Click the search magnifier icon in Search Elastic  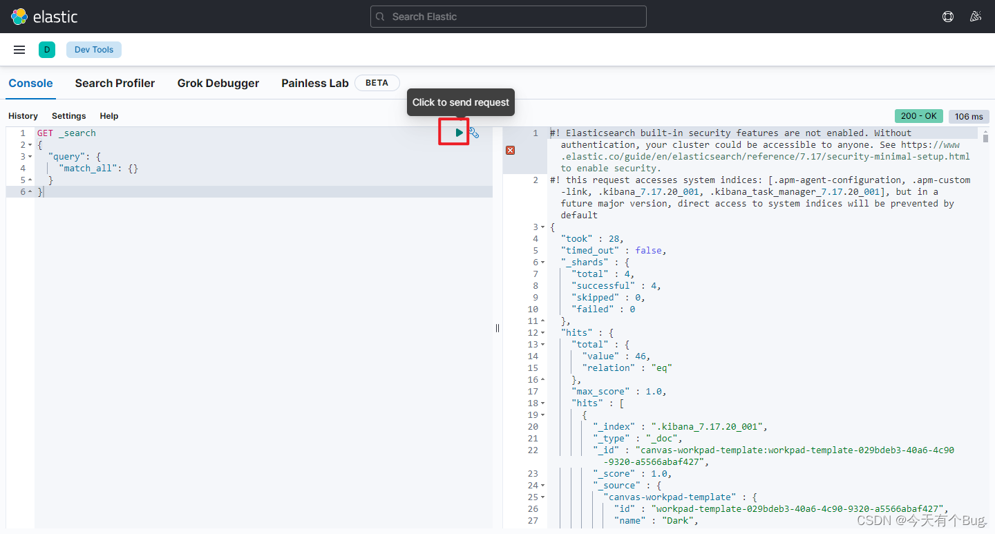[x=379, y=16]
